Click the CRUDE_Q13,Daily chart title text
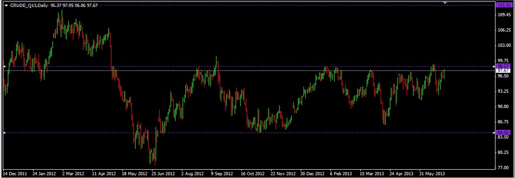Image resolution: width=515 pixels, height=178 pixels. [x=29, y=6]
